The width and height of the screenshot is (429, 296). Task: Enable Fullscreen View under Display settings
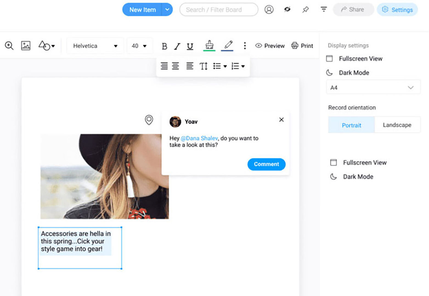[x=360, y=59]
